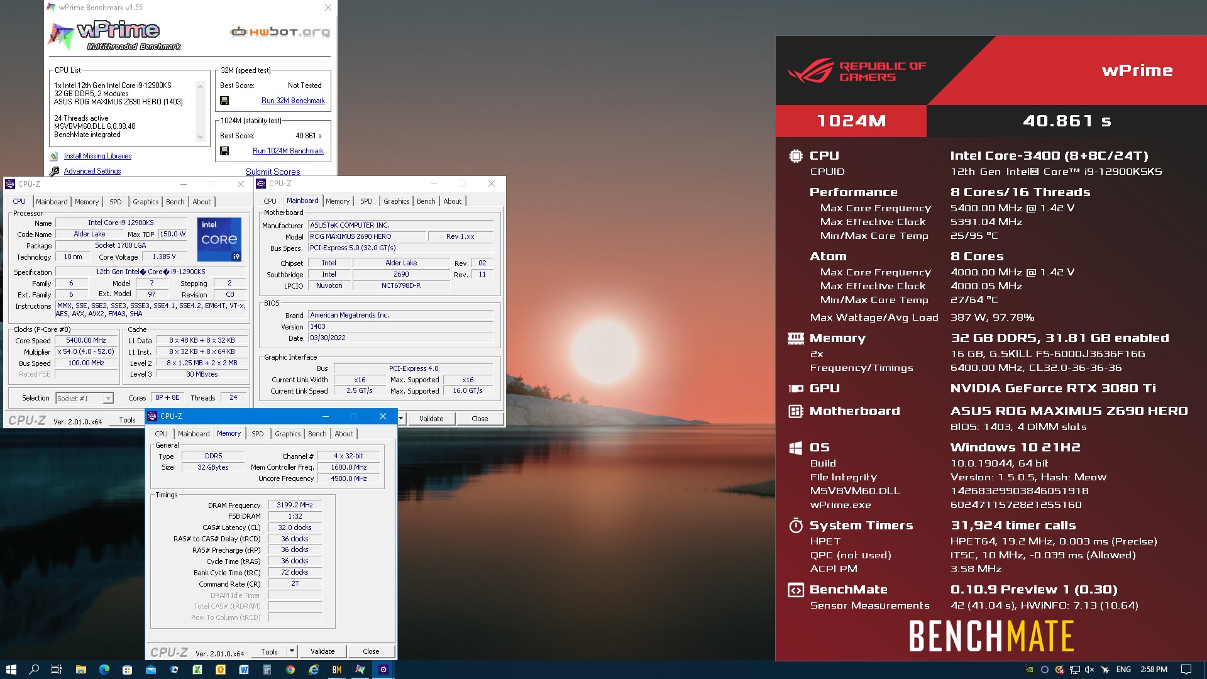
Task: Click the 1024M benchmark save (floppy) icon
Action: tap(224, 151)
